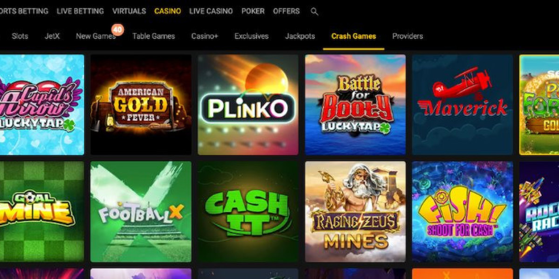The width and height of the screenshot is (559, 279).
Task: Open the New Games 40 badge
Action: [118, 30]
